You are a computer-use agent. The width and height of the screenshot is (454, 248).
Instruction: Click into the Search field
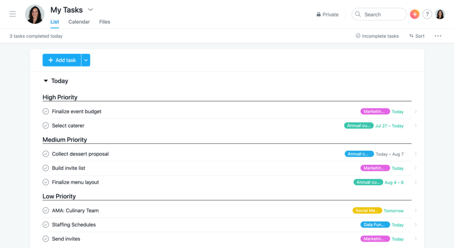coord(379,14)
